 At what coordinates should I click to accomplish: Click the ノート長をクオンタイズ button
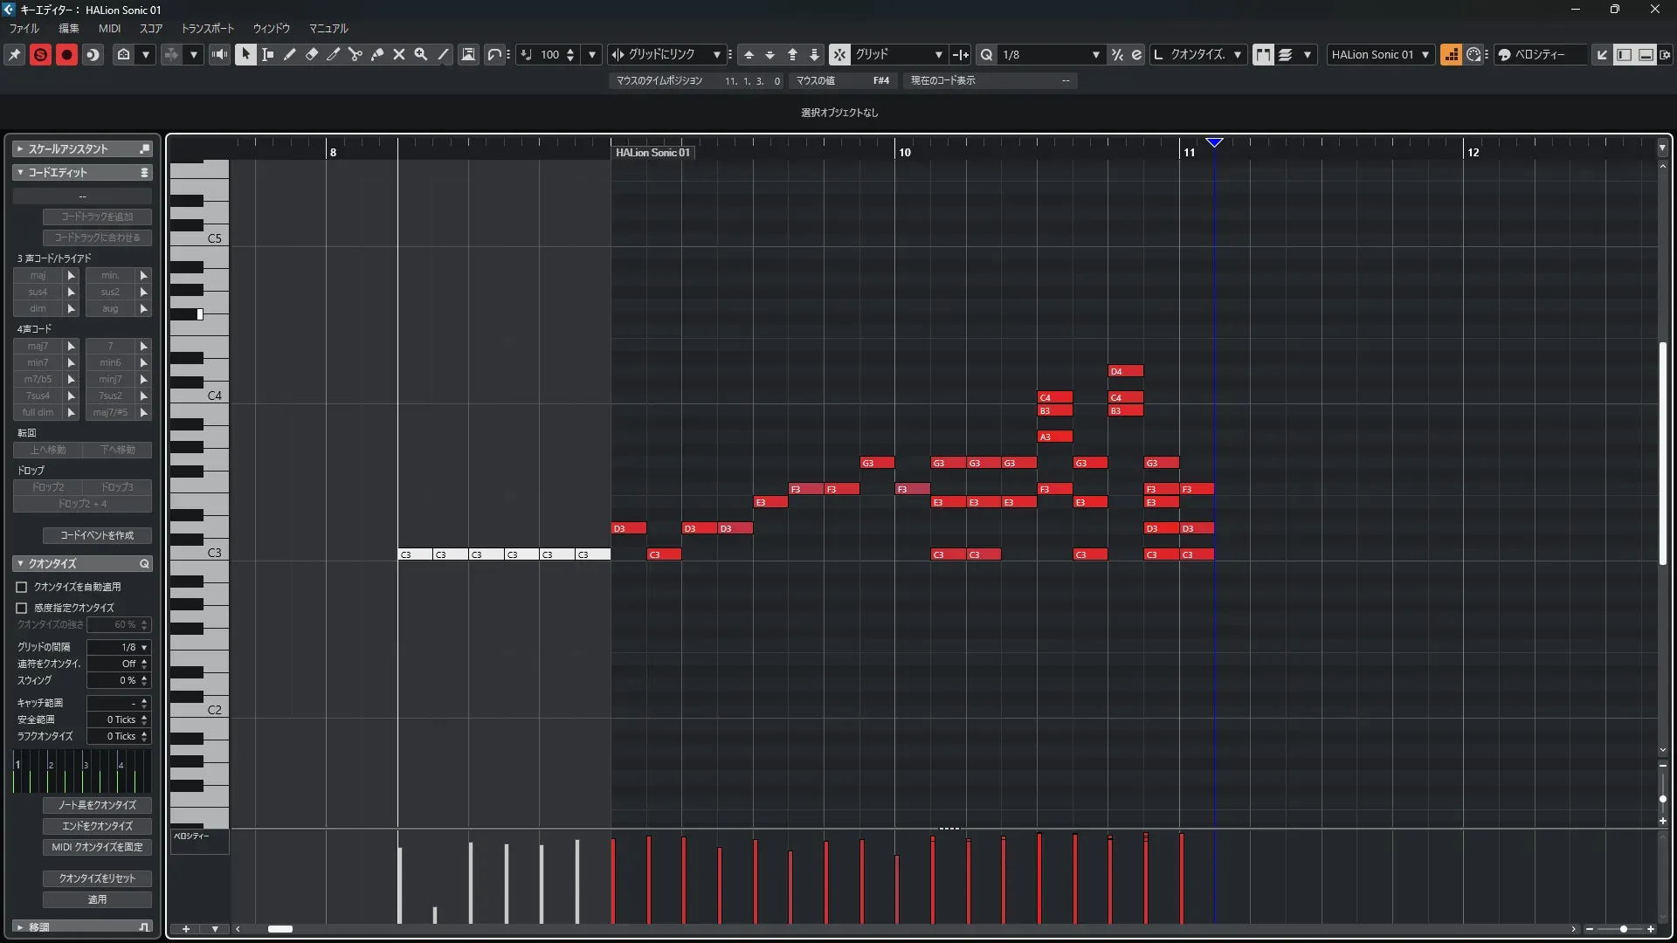point(97,805)
